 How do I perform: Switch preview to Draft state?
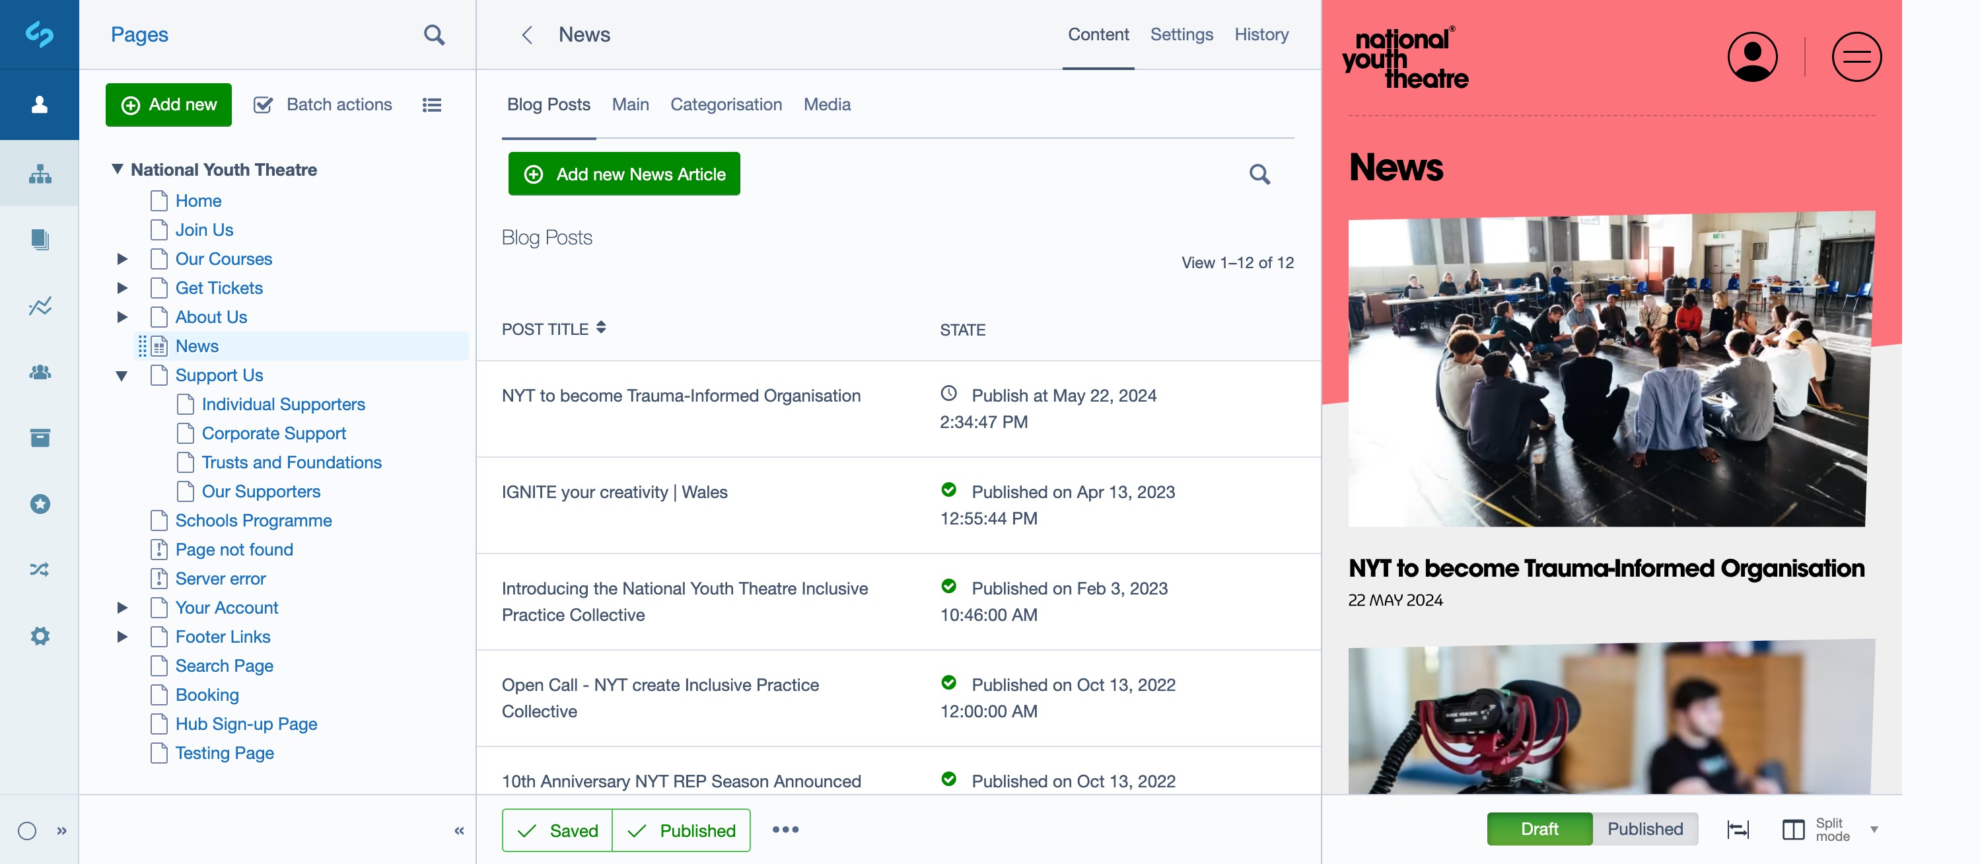coord(1539,828)
